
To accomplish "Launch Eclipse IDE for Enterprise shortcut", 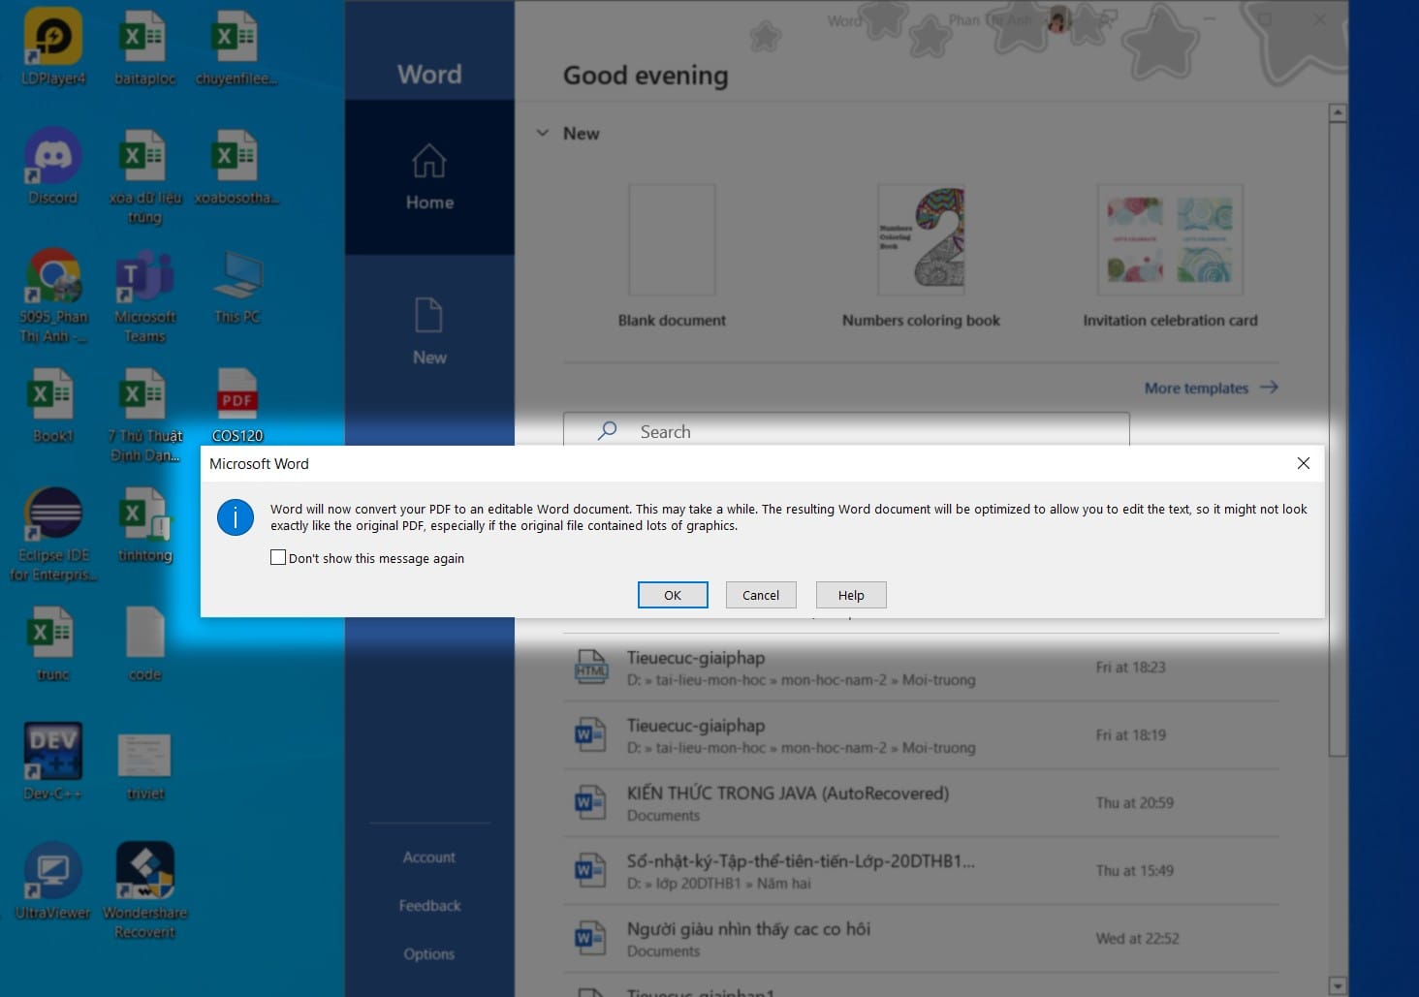I will (53, 534).
